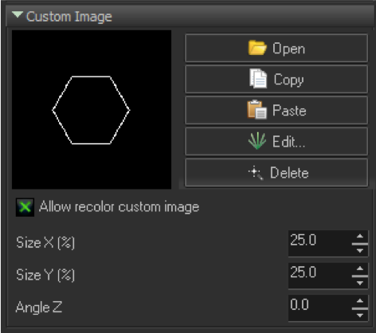This screenshot has width=376, height=333.
Task: Click the green plant Edit icon
Action: (x=257, y=141)
